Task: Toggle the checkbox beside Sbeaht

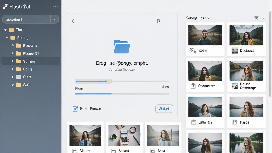Action: pos(114,151)
